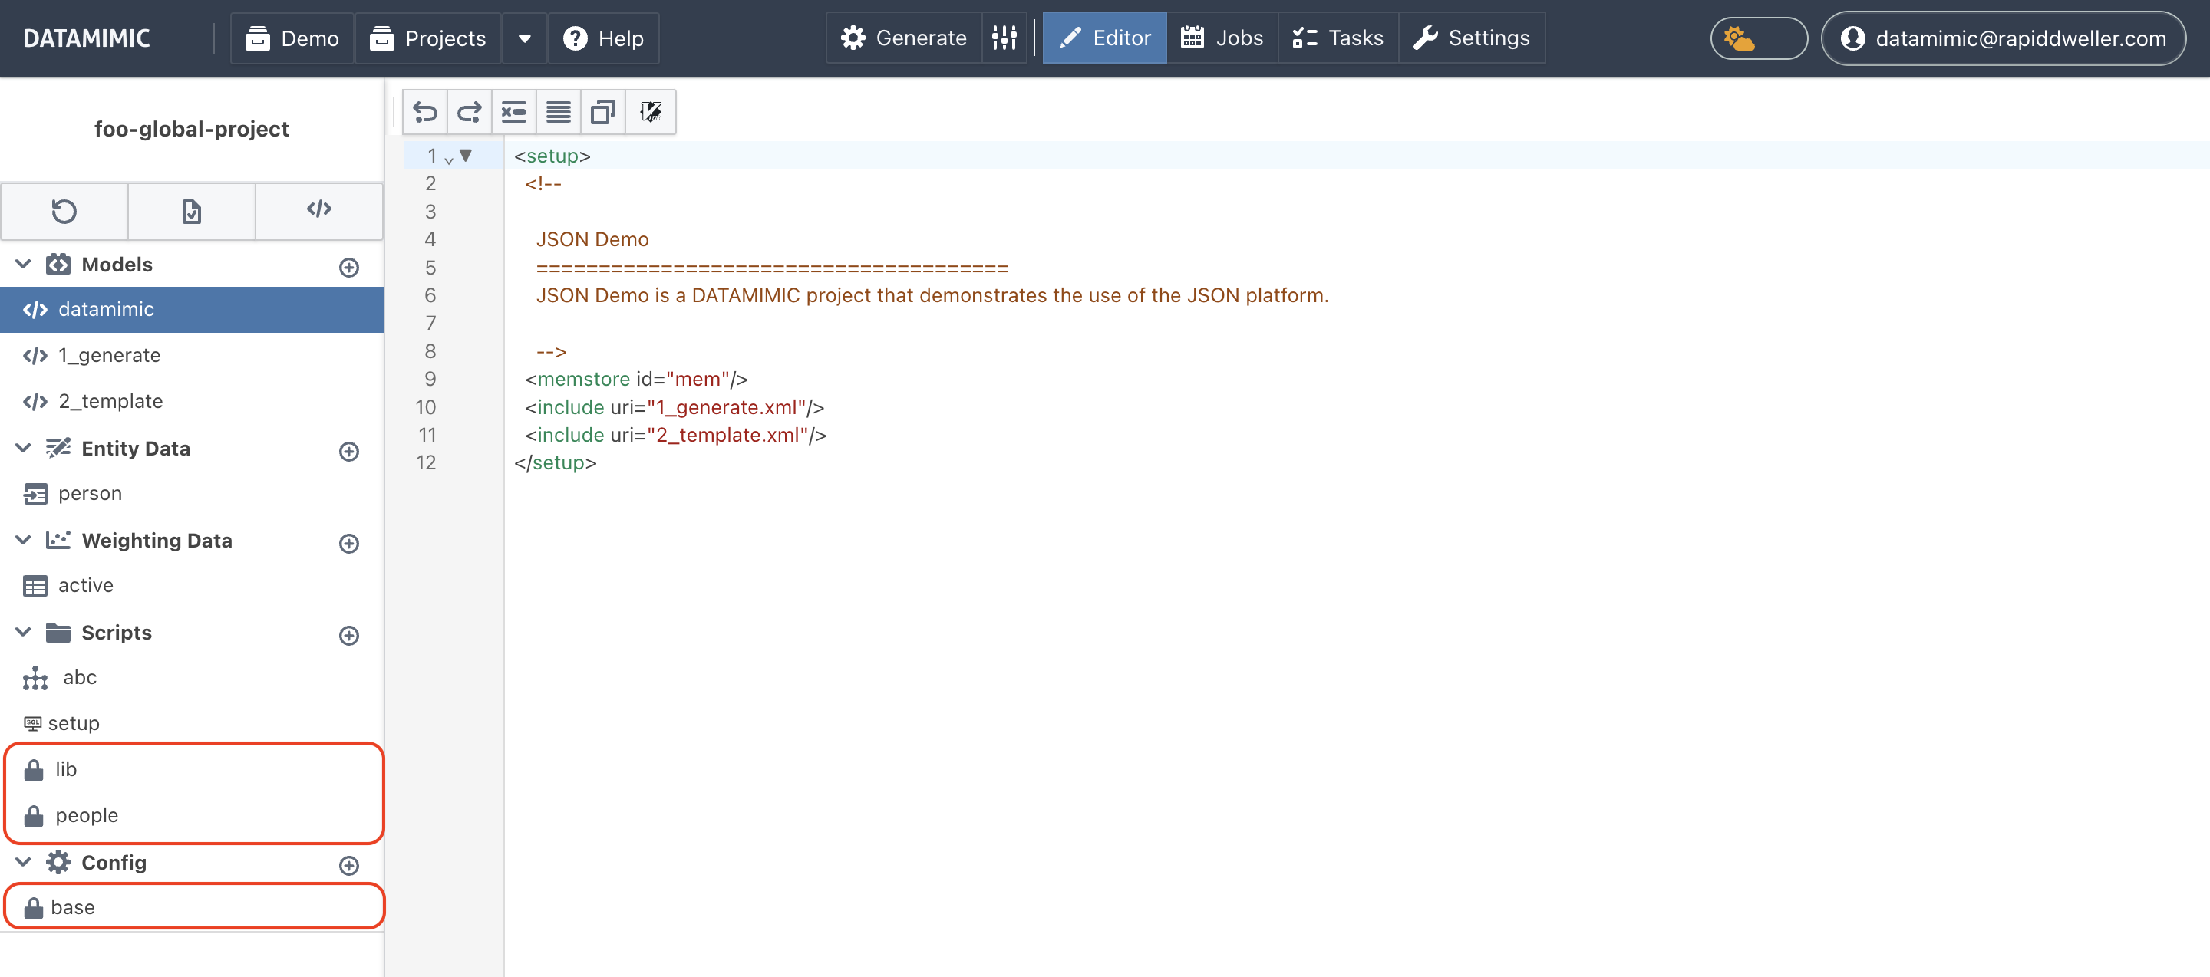Open the active weighting data file

(x=192, y=586)
